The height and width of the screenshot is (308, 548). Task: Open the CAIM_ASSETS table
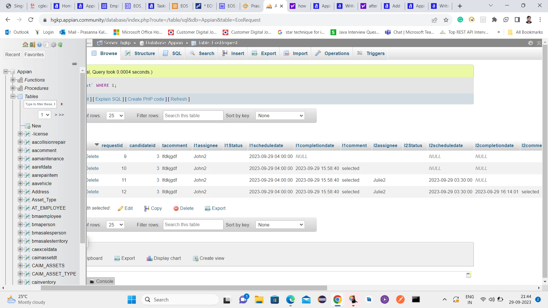(48, 266)
